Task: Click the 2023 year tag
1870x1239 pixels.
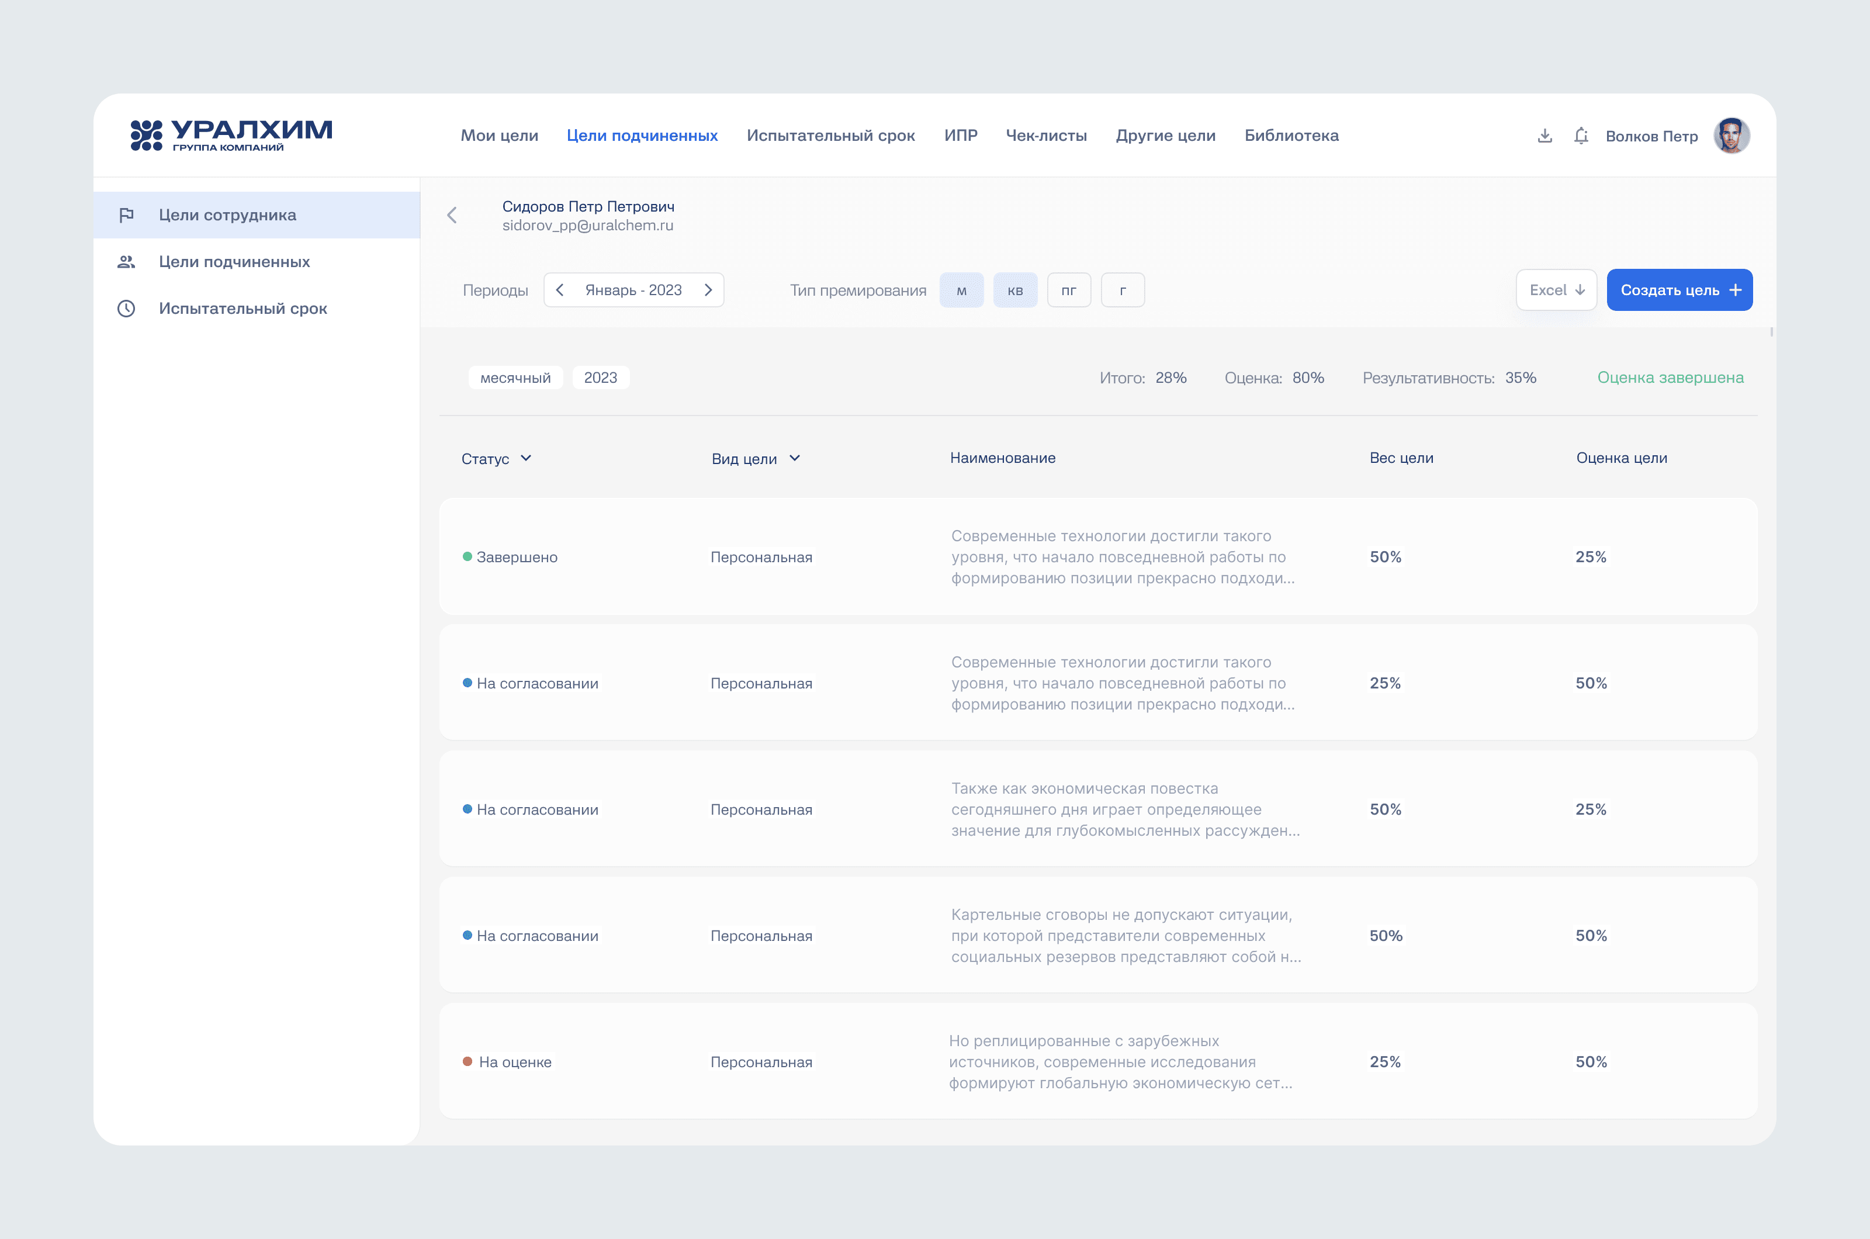Action: point(600,378)
